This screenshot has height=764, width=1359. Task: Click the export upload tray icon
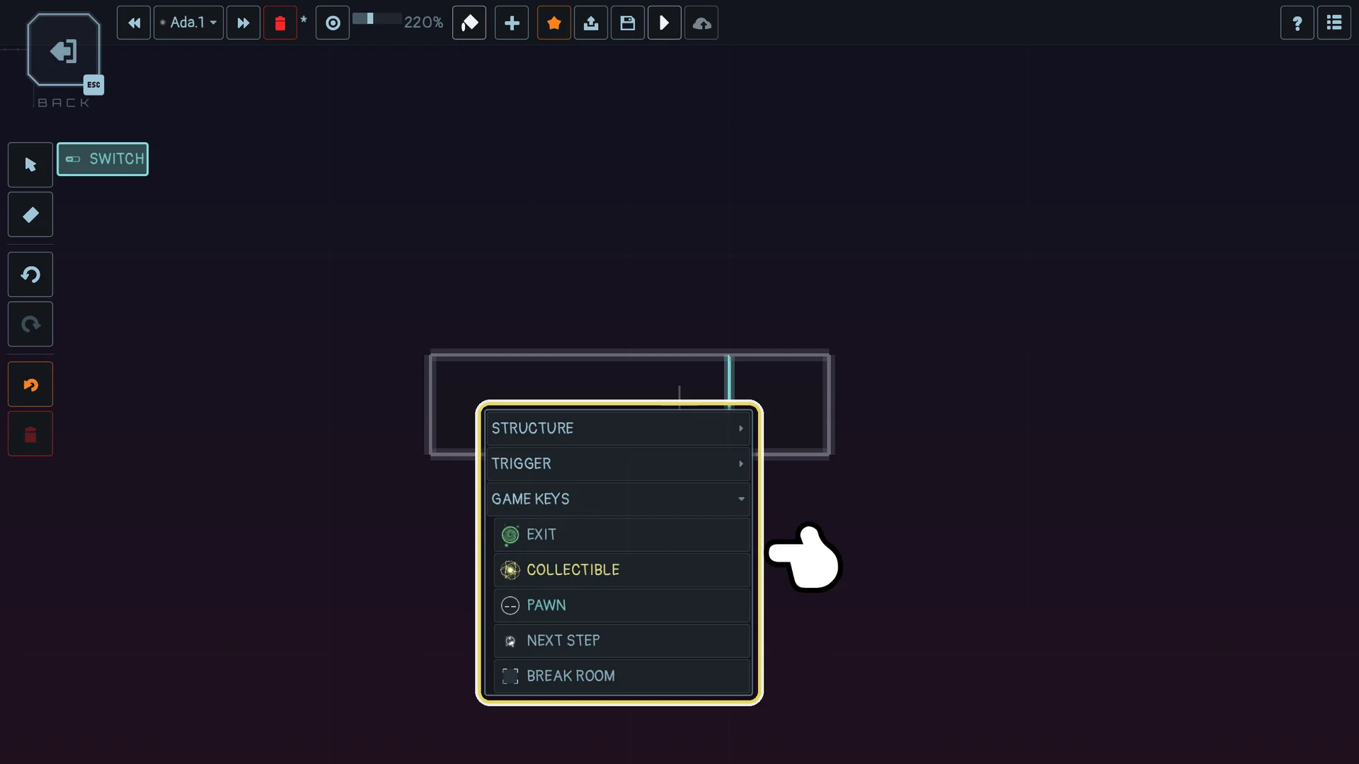tap(591, 23)
